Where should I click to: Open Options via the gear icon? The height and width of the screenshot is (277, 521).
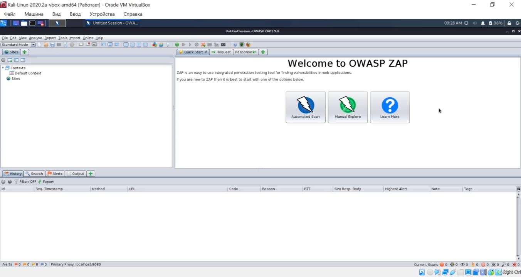72,45
